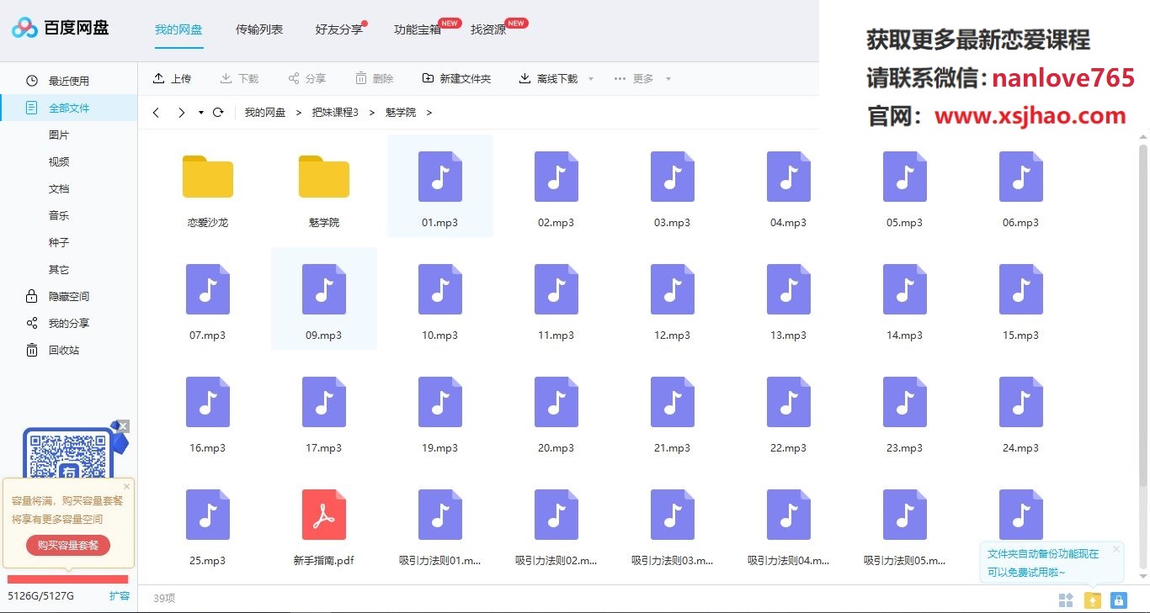Select the 12.mp3 audio file icon
Screen dimensions: 1150x613
pos(673,289)
